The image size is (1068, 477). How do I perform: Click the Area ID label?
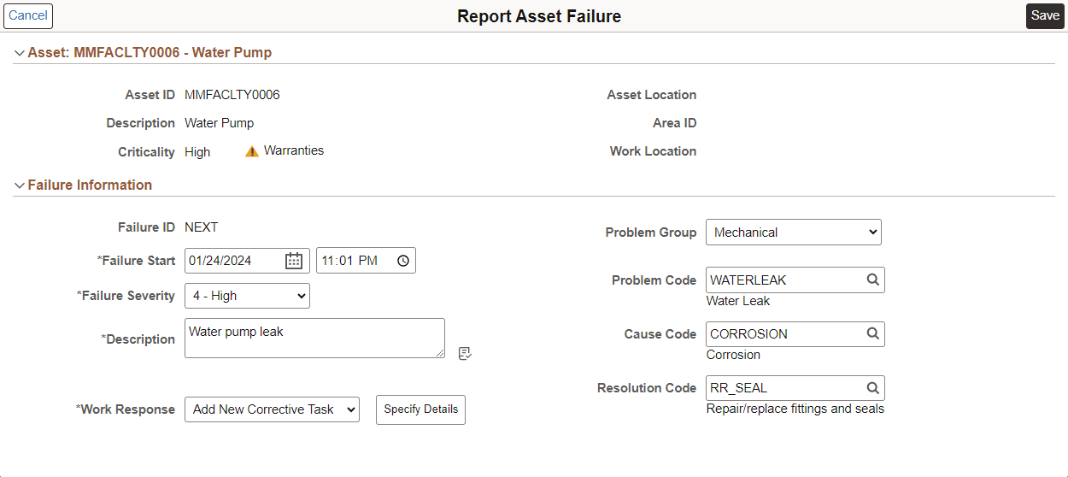tap(675, 123)
